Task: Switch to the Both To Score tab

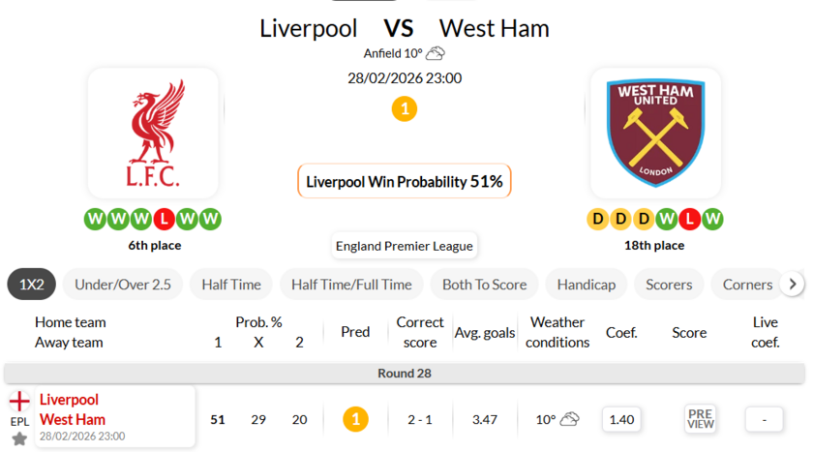Action: (484, 285)
